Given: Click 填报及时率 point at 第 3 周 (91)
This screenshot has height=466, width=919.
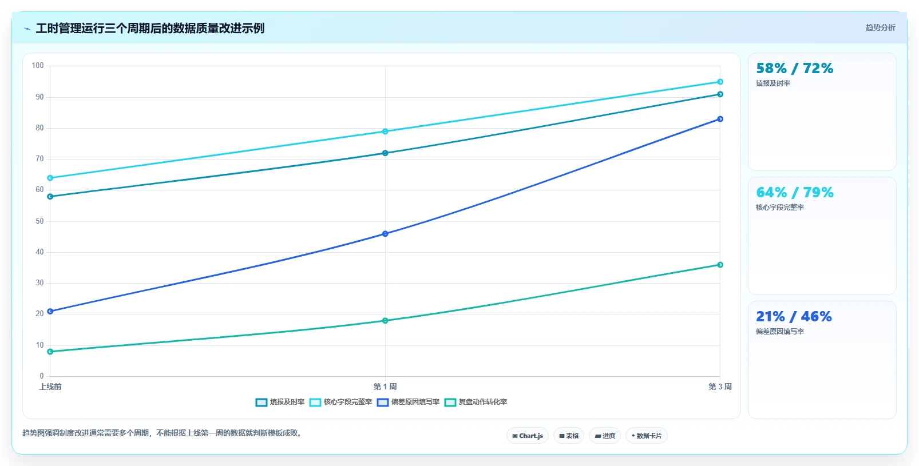Looking at the screenshot, I should point(720,94).
